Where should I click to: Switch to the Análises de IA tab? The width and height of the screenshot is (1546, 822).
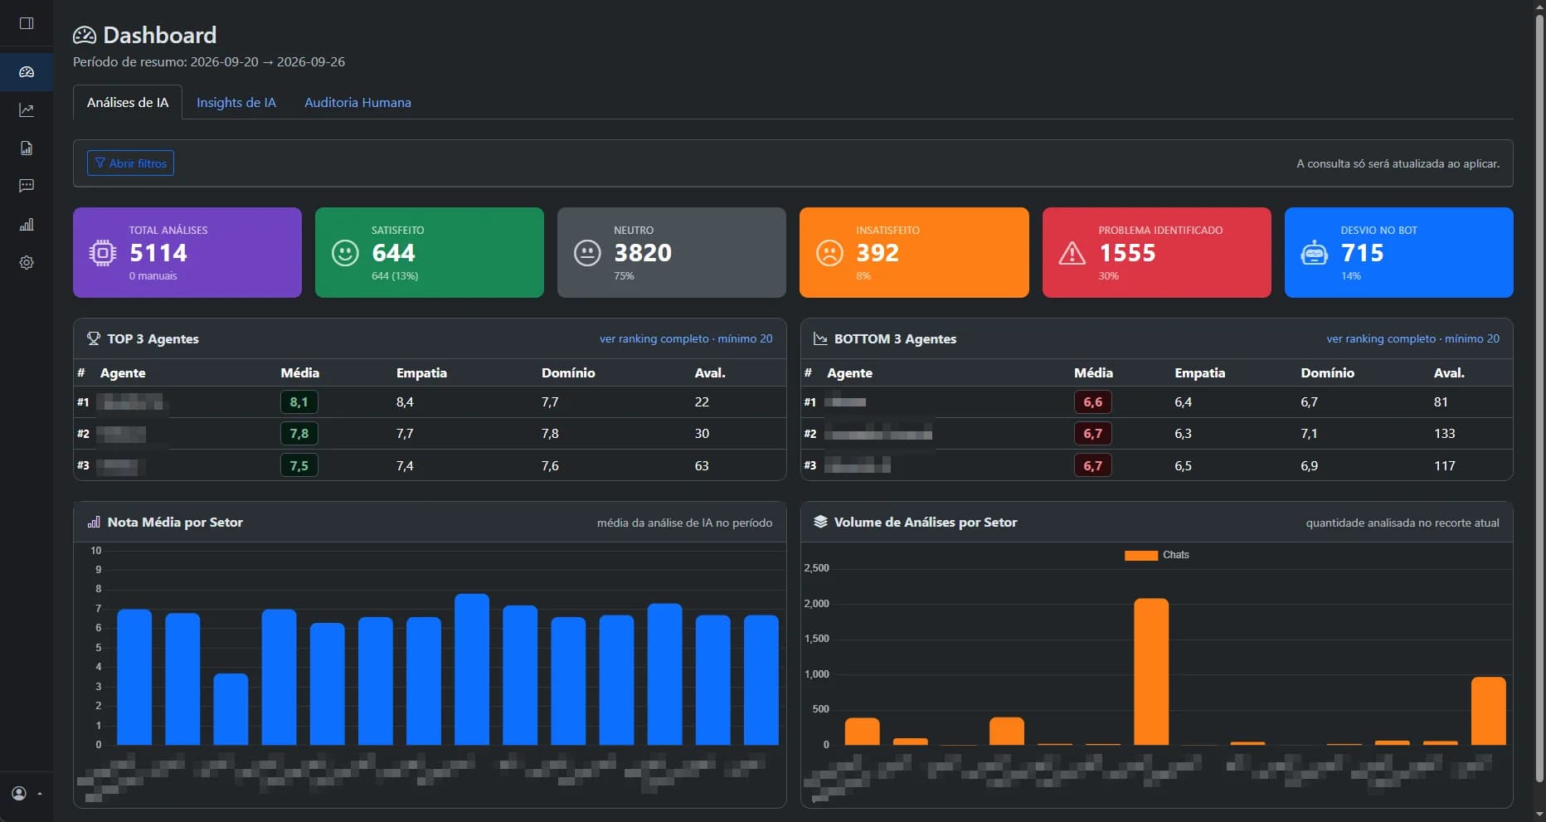coord(128,102)
